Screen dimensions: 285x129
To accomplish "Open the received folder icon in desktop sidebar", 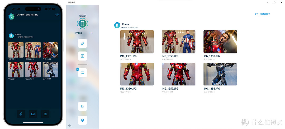I will pos(82,106).
